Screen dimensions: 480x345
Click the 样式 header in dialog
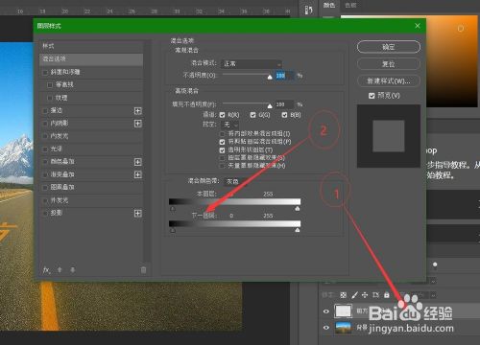(49, 46)
